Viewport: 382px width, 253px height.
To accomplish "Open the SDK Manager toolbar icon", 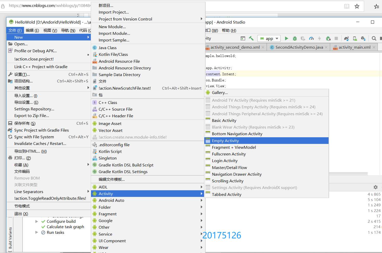I will tap(363, 38).
